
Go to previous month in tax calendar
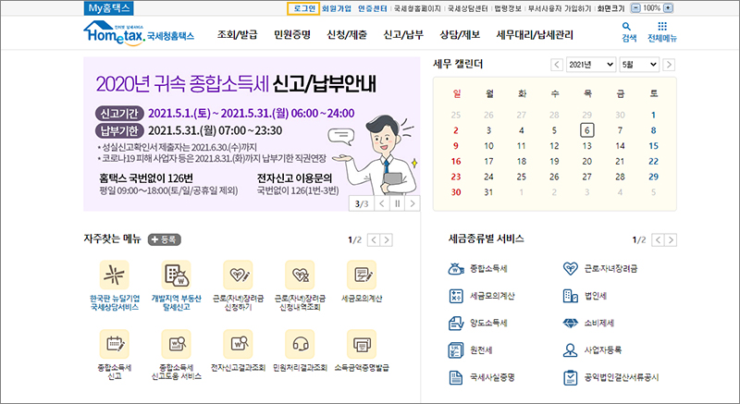[557, 65]
